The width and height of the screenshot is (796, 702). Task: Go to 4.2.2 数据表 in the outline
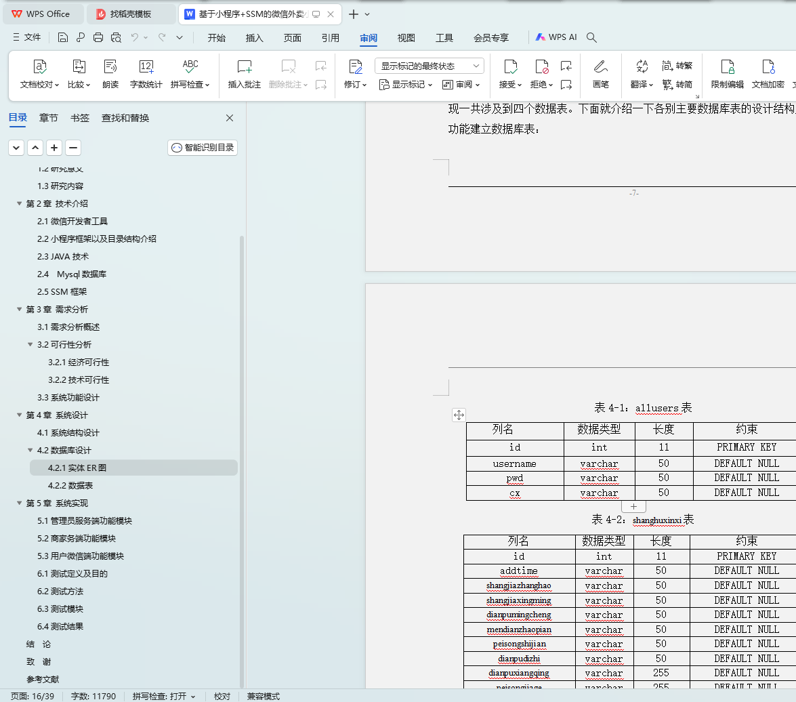70,486
